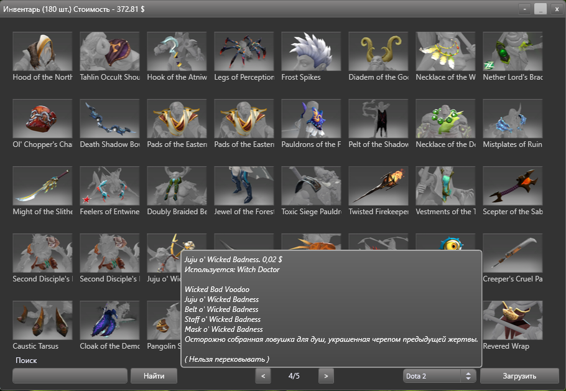Click the Поиск search input field
This screenshot has height=391, width=566.
(x=70, y=376)
